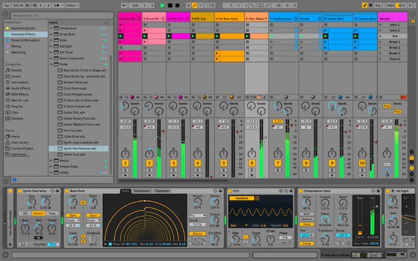The width and height of the screenshot is (418, 261).
Task: Toggle Synth Pad Fattener device activator
Action: click(x=20, y=191)
